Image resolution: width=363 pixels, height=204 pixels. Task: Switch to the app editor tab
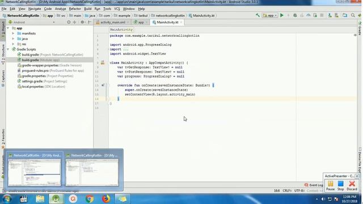pyautogui.click(x=141, y=22)
